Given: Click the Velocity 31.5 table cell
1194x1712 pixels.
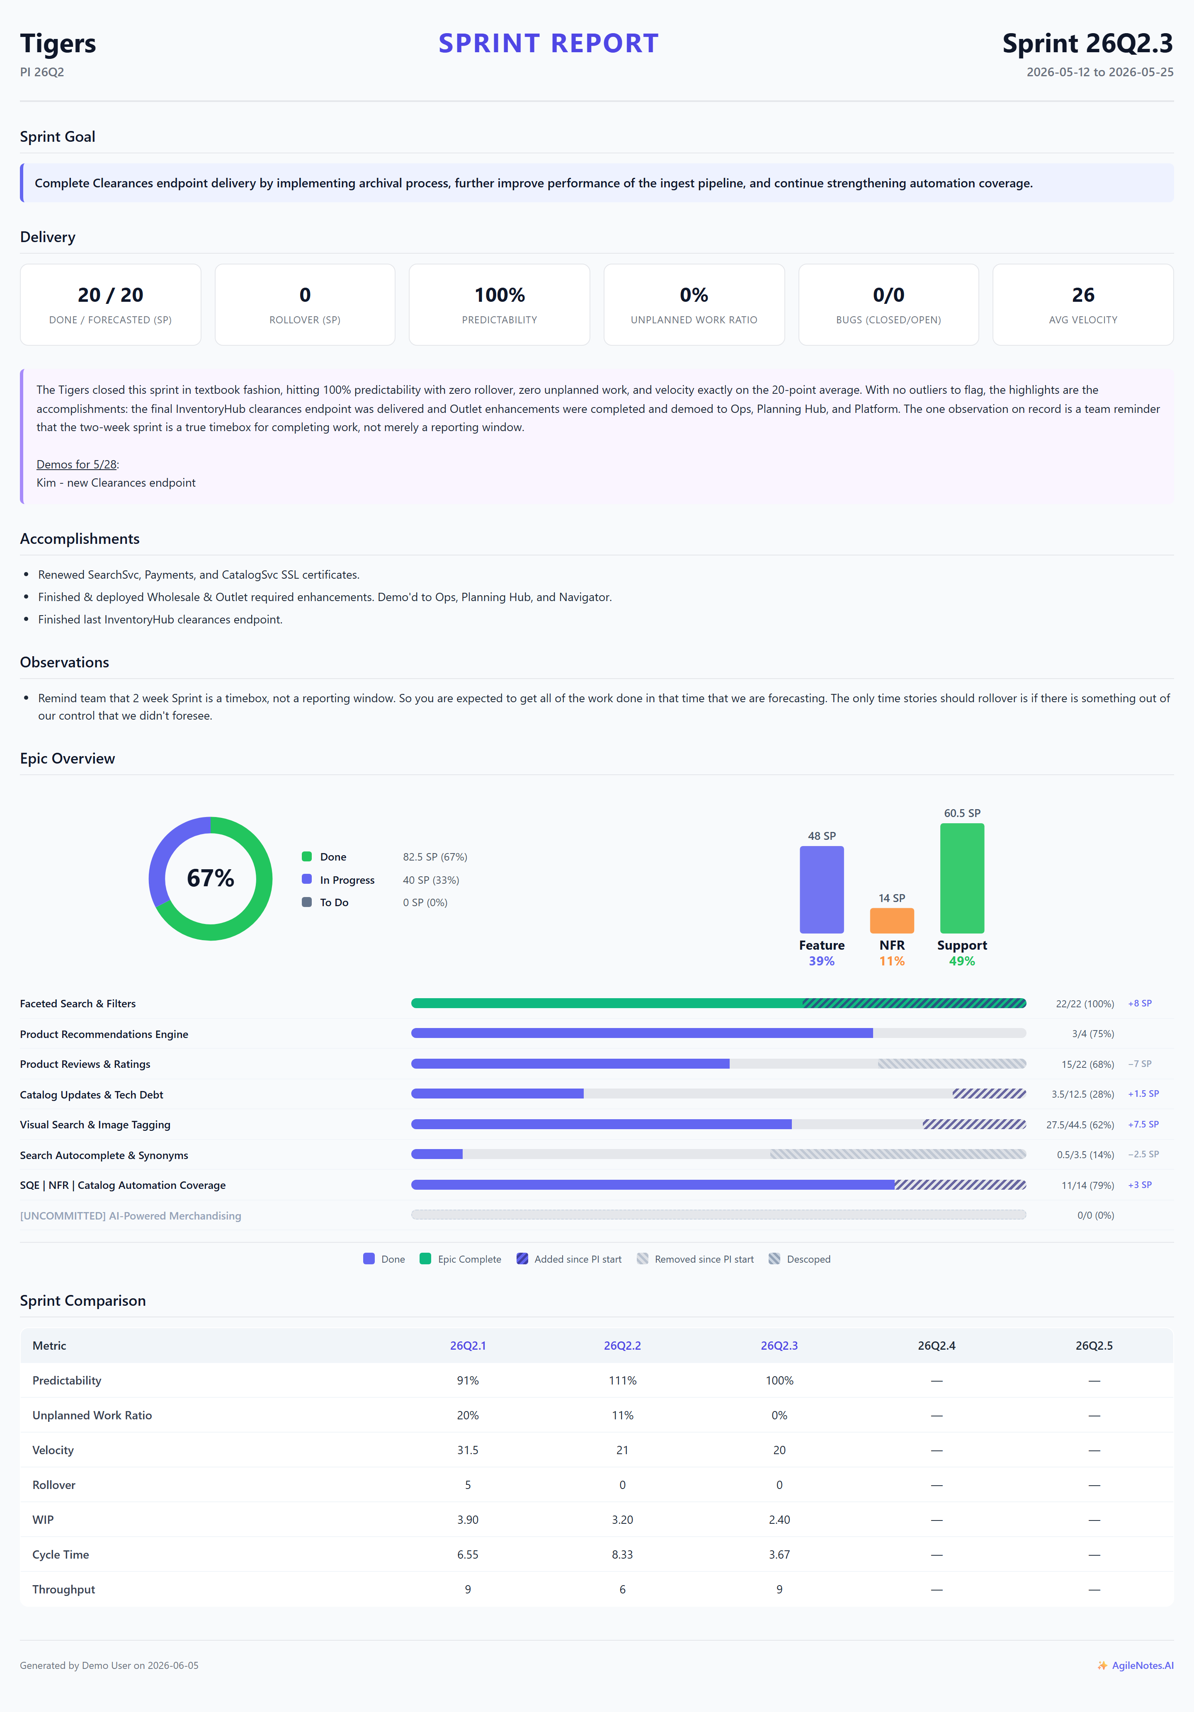Looking at the screenshot, I should (x=468, y=1450).
